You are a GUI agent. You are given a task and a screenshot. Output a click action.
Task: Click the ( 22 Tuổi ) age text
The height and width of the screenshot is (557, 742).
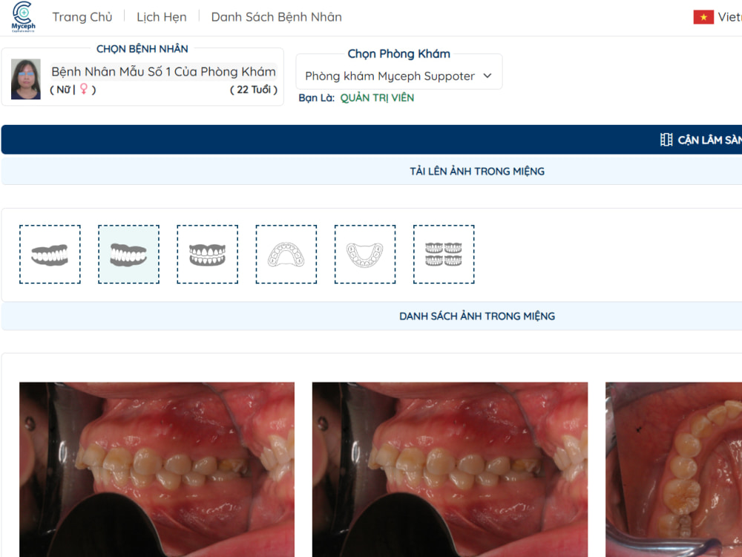pos(254,90)
